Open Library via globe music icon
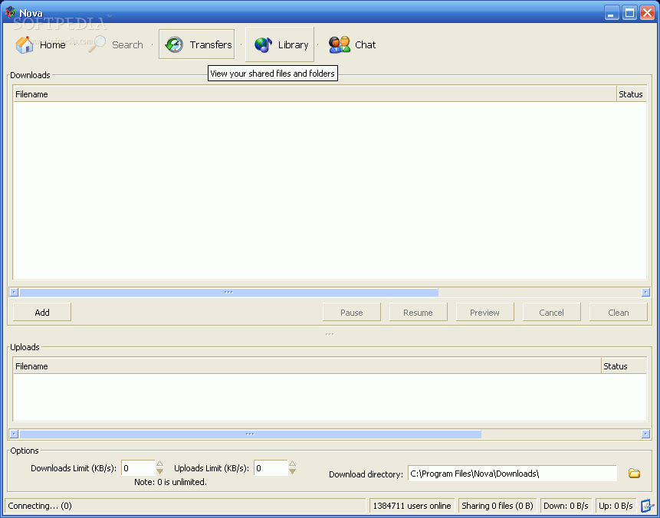The width and height of the screenshot is (660, 518). pyautogui.click(x=264, y=44)
